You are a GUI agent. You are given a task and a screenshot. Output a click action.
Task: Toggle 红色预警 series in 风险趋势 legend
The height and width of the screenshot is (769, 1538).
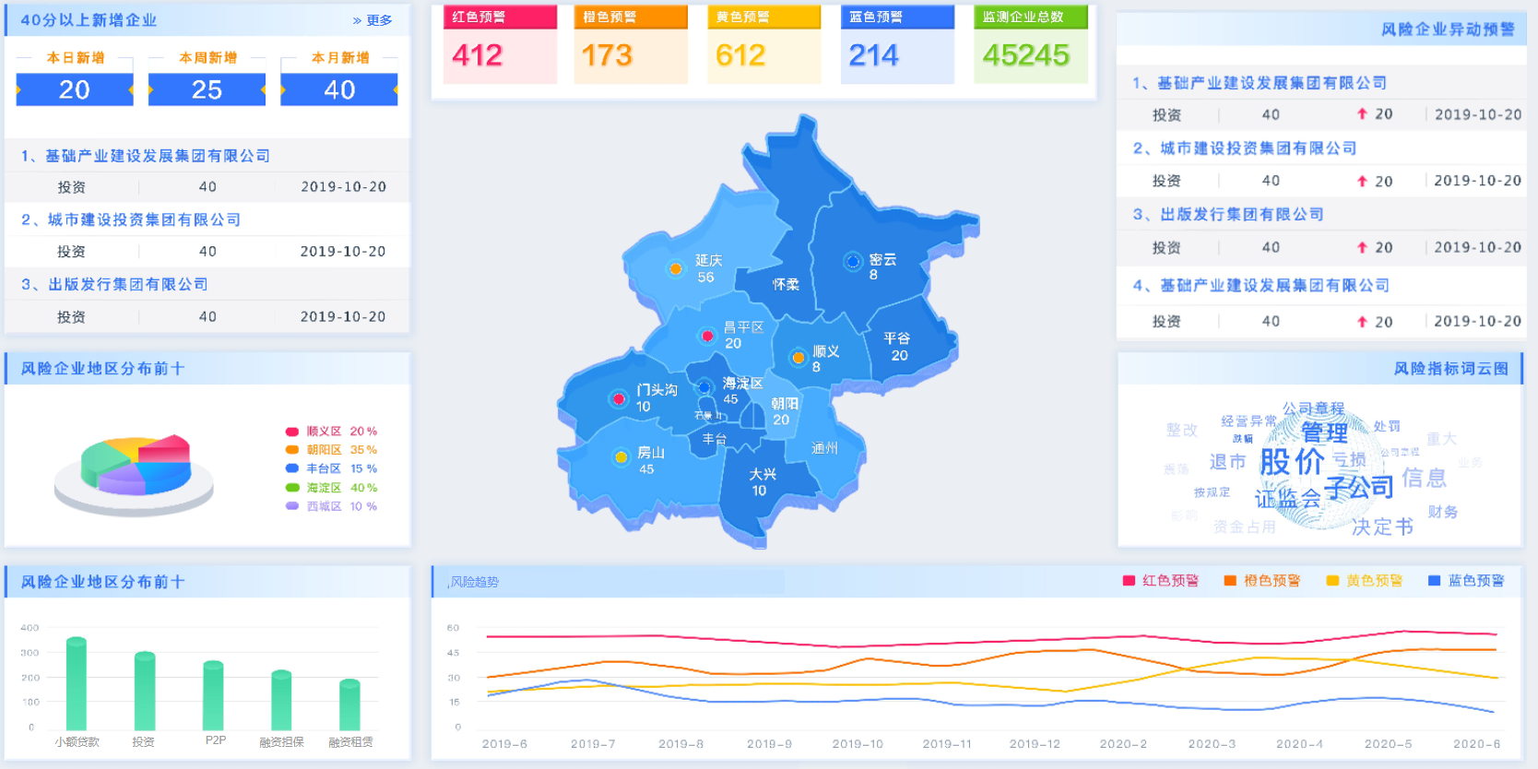1160,580
